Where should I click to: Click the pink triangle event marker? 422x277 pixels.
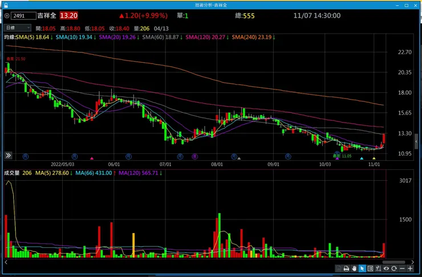tap(92, 158)
